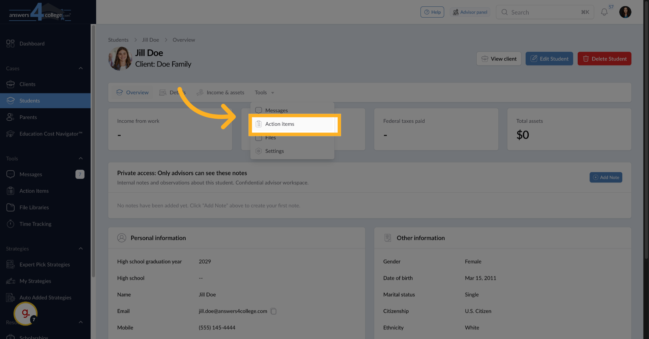Collapse the Tools sidebar section

[x=81, y=158]
